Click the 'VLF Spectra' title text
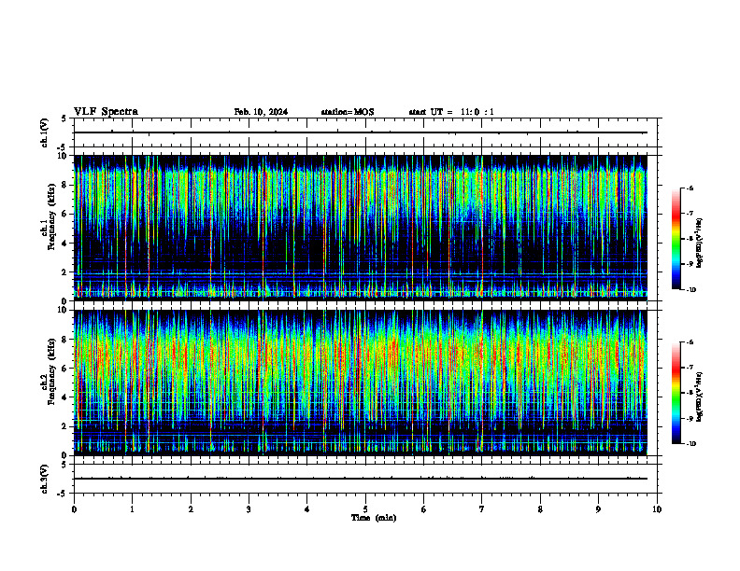The image size is (740, 571). 106,112
